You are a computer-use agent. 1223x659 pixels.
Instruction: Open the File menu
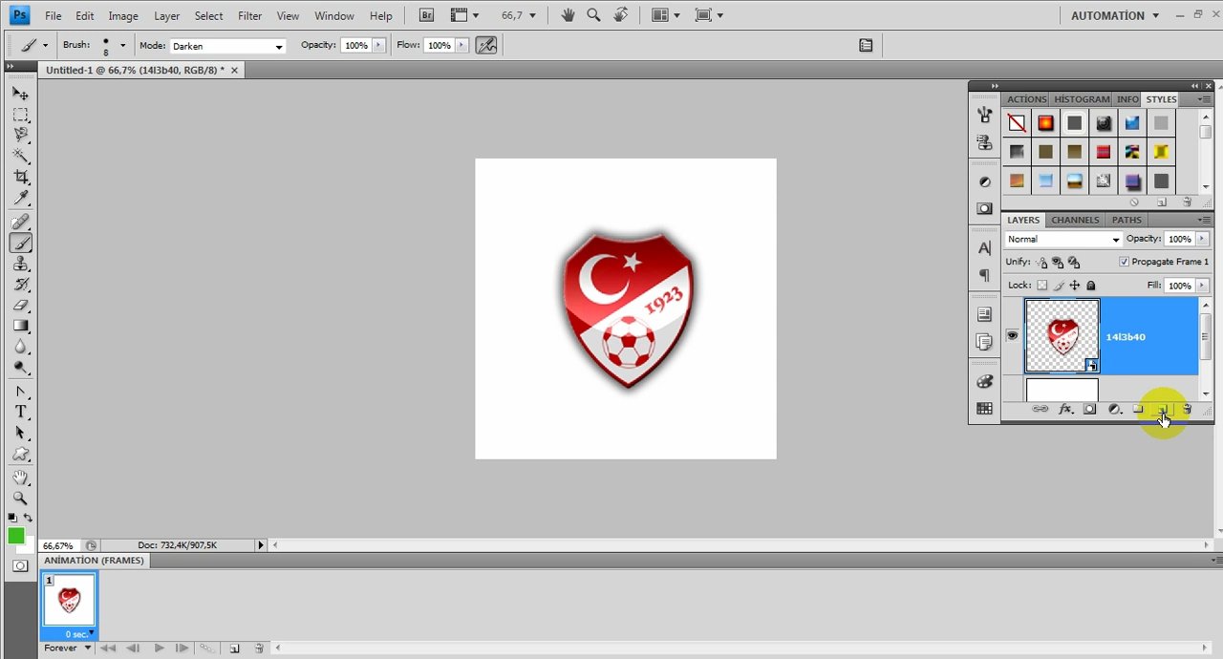click(x=54, y=15)
